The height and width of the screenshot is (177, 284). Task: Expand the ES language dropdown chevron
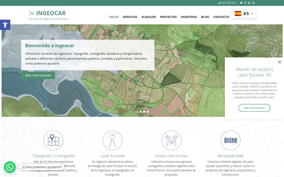point(252,13)
